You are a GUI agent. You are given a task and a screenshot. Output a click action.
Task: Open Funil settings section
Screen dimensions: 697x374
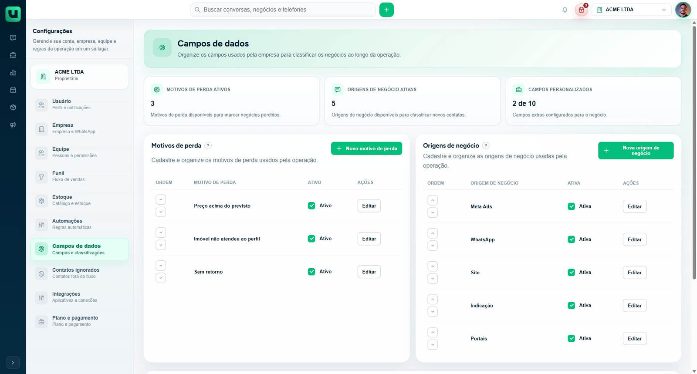[80, 176]
